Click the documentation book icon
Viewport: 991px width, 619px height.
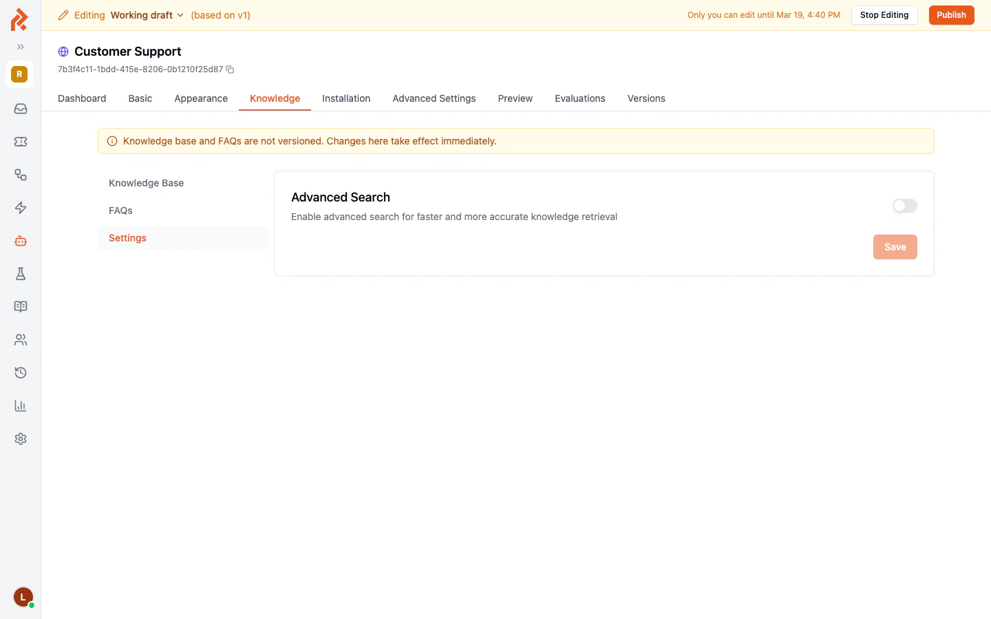pyautogui.click(x=20, y=306)
